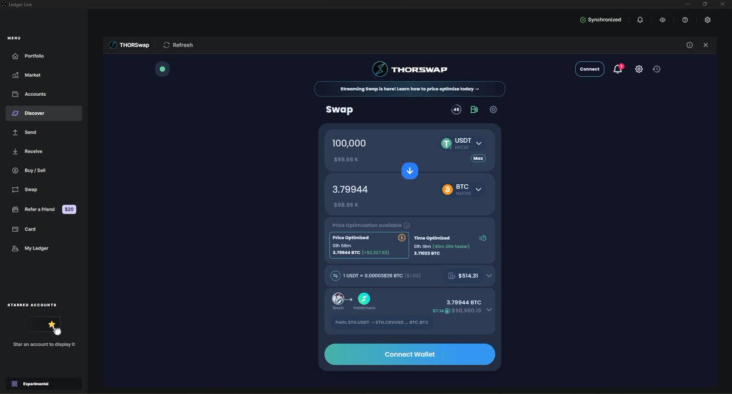The height and width of the screenshot is (394, 732).
Task: Click the 1inch route icon
Action: [x=338, y=299]
